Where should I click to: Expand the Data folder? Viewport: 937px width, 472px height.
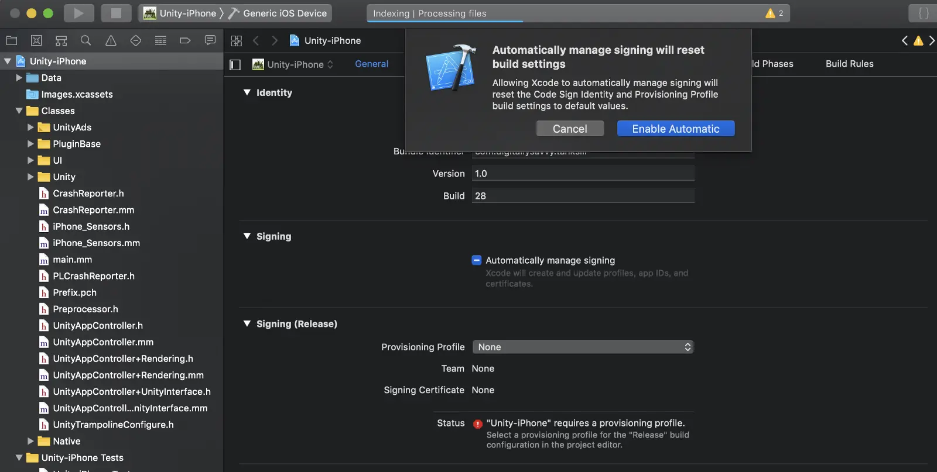coord(19,77)
